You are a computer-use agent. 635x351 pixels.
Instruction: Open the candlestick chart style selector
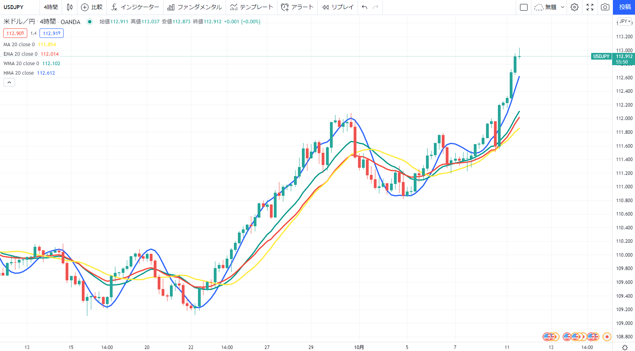tap(70, 7)
